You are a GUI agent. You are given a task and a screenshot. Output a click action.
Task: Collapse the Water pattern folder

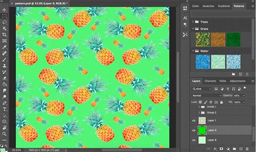193,51
